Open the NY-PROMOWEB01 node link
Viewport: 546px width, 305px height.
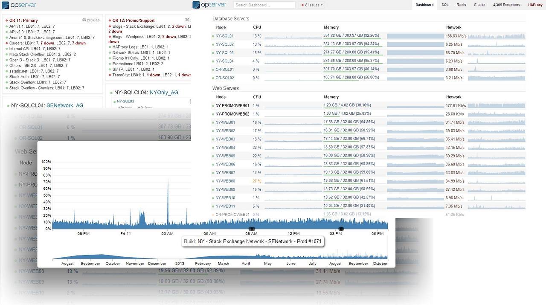(x=232, y=105)
